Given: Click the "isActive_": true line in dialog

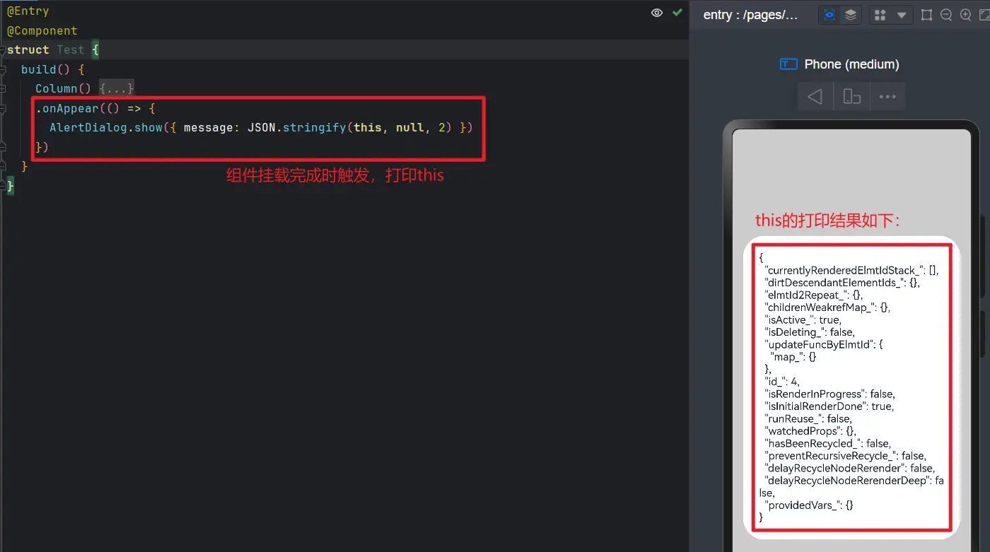Looking at the screenshot, I should click(803, 319).
